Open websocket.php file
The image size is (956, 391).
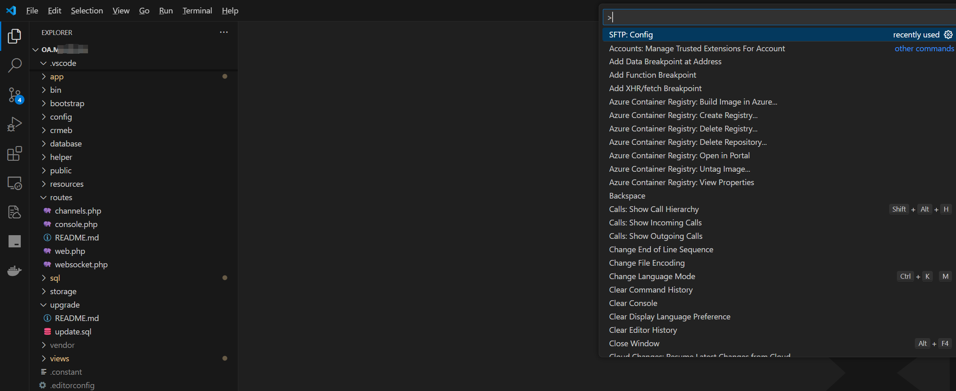(x=134, y=264)
